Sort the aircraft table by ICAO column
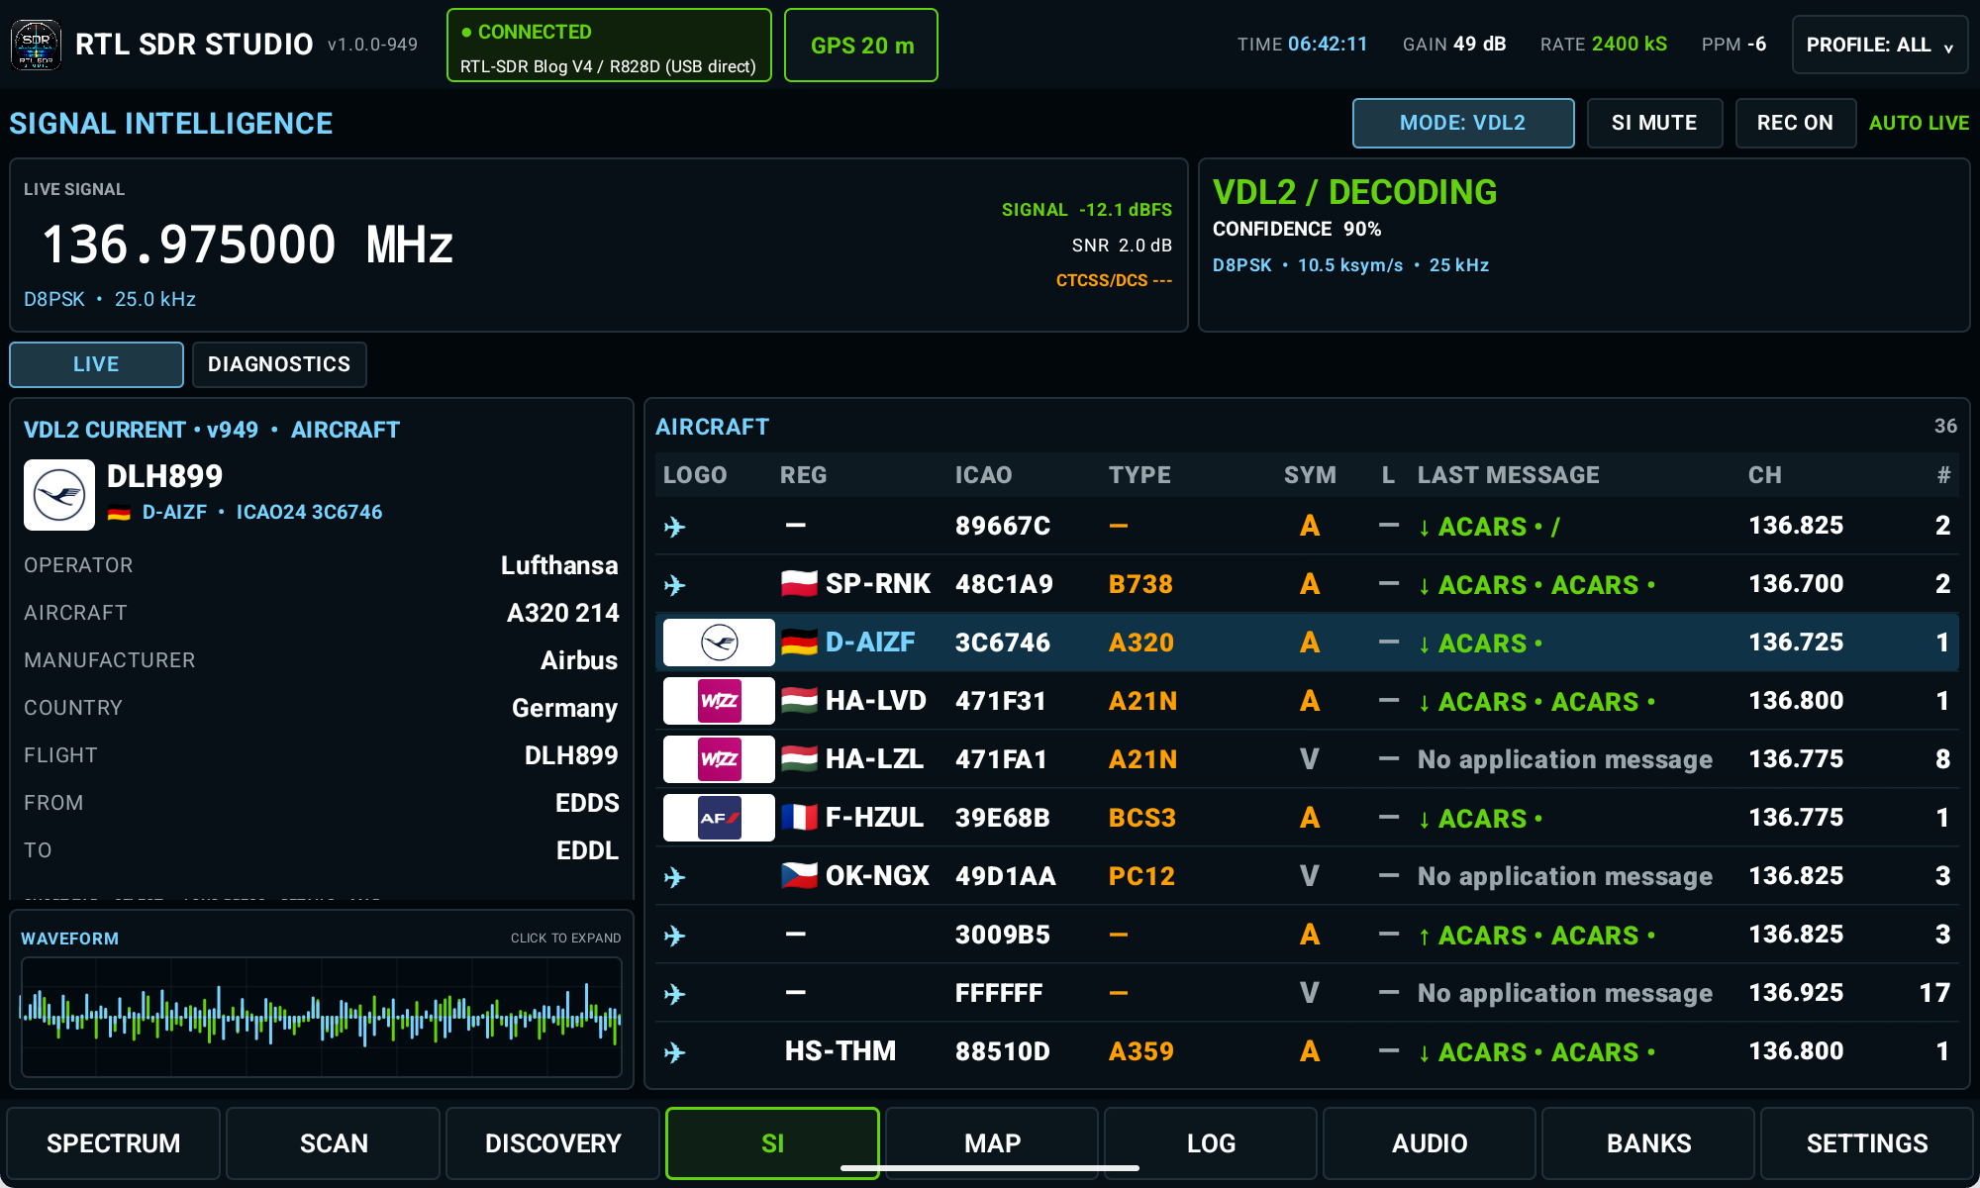The width and height of the screenshot is (1980, 1188). pyautogui.click(x=983, y=475)
